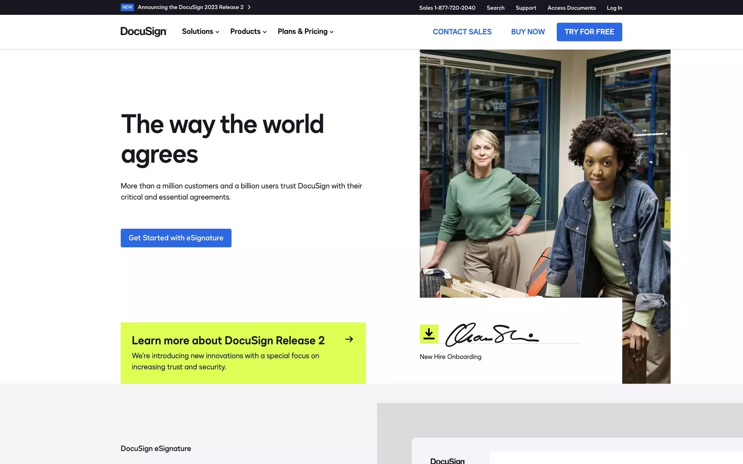Open the Search page
This screenshot has height=464, width=743.
[495, 7]
